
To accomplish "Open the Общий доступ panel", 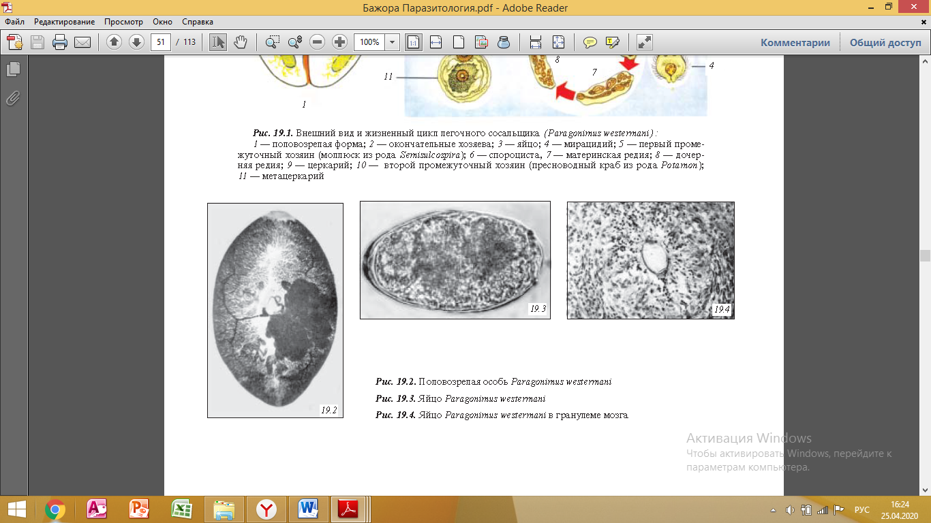I will click(x=885, y=42).
